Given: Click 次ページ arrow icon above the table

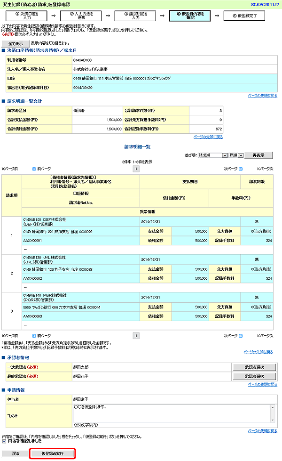Looking at the screenshot, I should 241,169.
